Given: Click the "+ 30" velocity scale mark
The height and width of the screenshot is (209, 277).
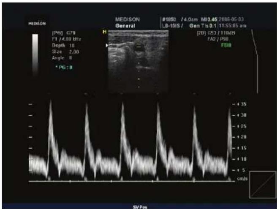Looking at the screenshot, I should [242, 115].
